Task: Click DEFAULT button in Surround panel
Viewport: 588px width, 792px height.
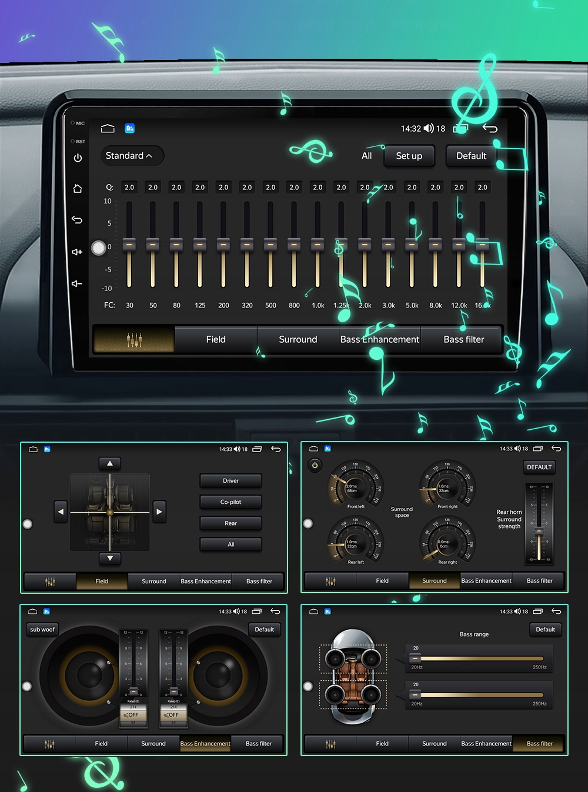Action: (539, 467)
